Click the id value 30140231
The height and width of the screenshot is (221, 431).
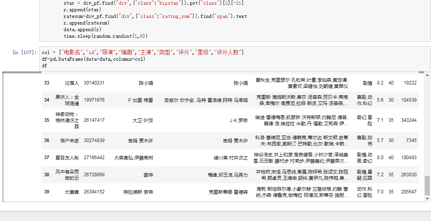click(x=94, y=83)
